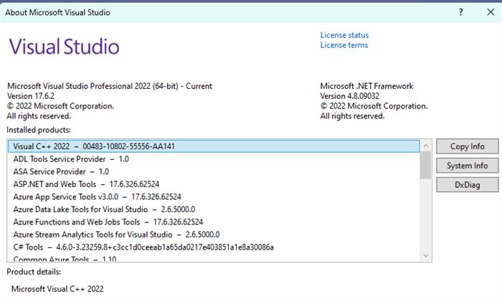Select ASP.NET and Web Tools row

pyautogui.click(x=214, y=184)
